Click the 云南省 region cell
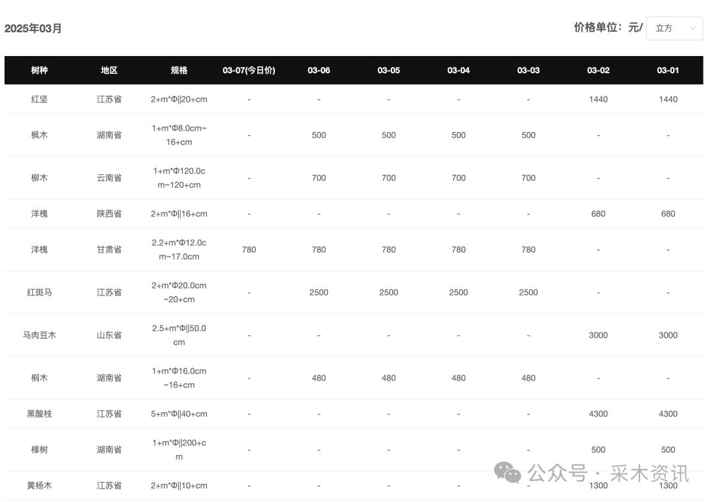Viewport: 712px width, 502px height. (109, 177)
